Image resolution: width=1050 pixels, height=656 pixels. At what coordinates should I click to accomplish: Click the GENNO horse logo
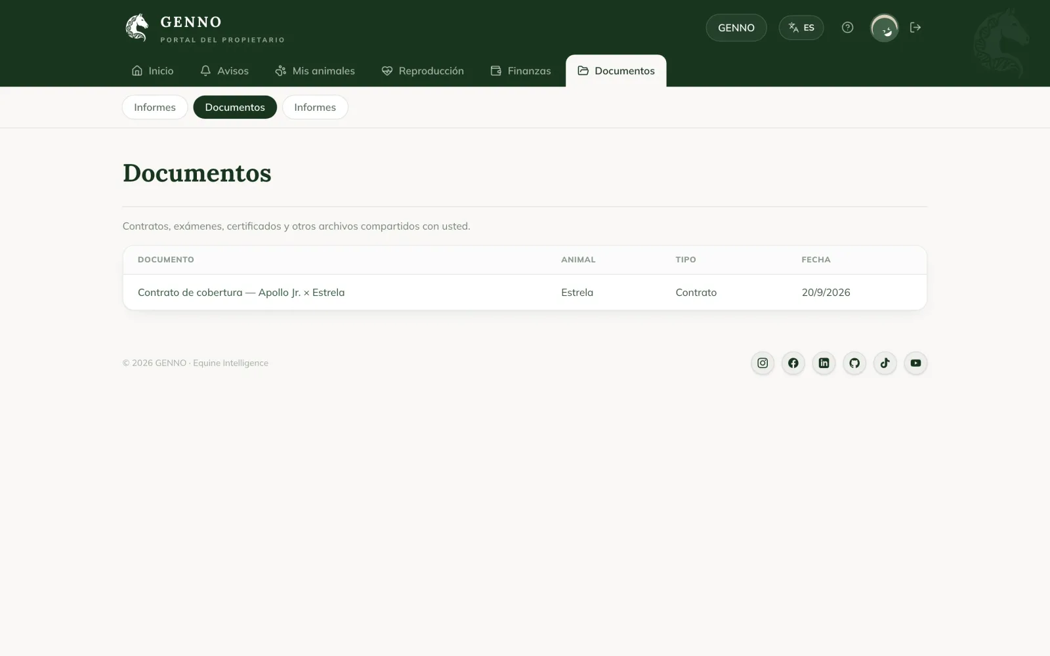pos(136,28)
